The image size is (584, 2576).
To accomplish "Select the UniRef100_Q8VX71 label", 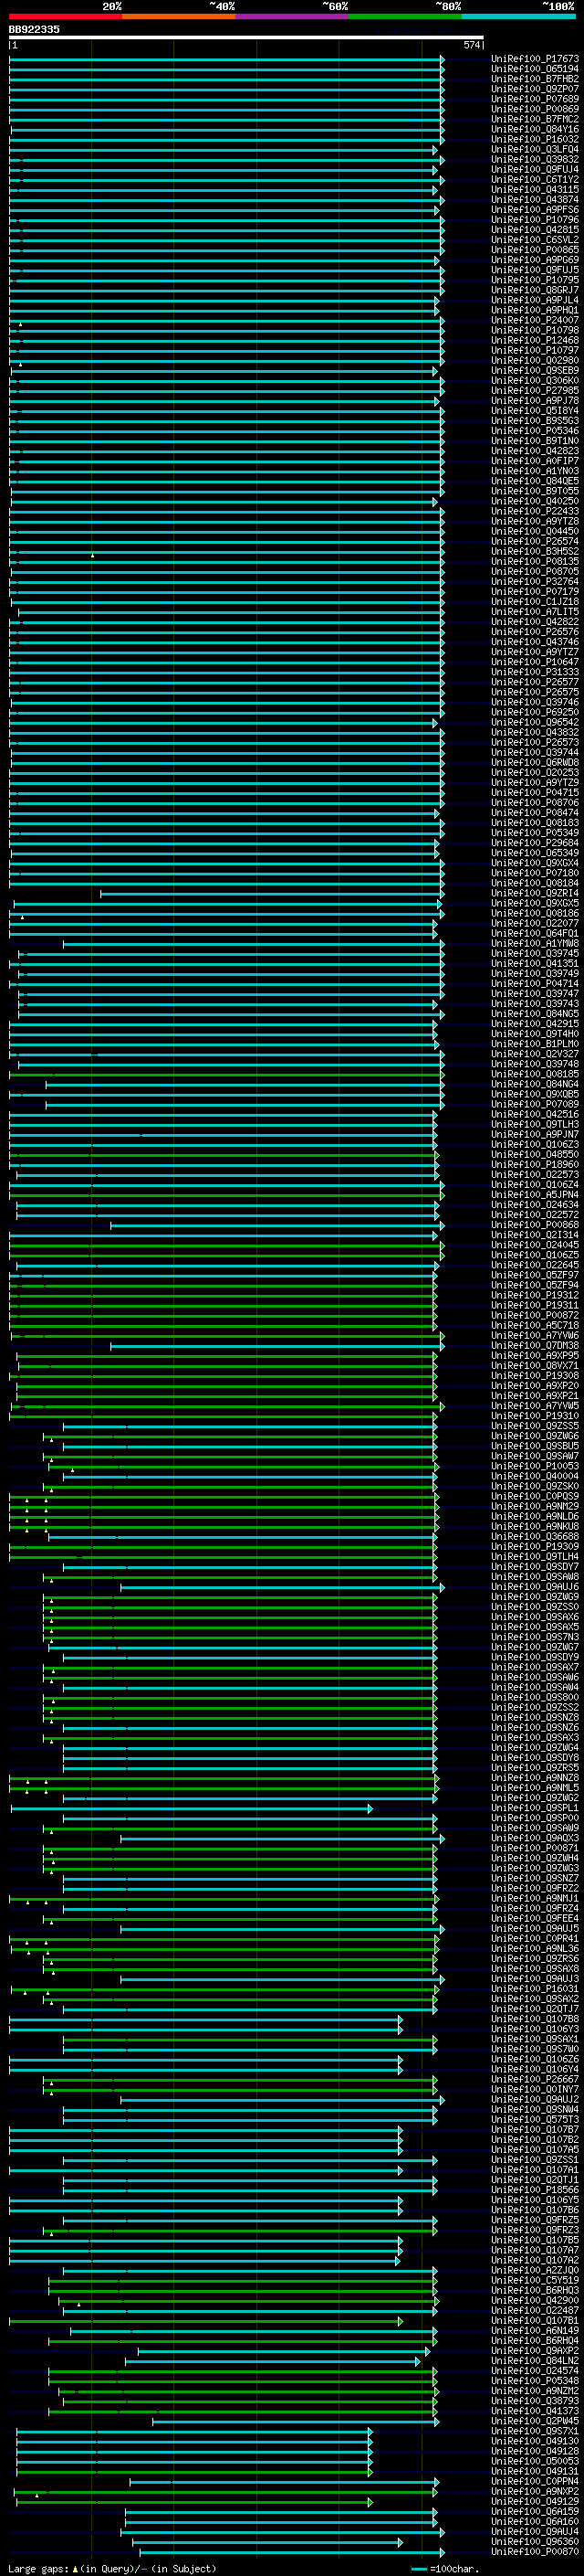I will click(535, 1366).
